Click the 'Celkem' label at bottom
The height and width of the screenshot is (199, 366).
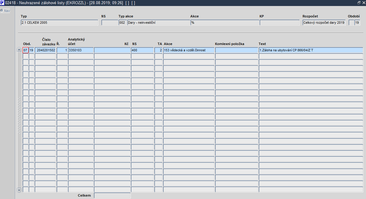(84, 195)
